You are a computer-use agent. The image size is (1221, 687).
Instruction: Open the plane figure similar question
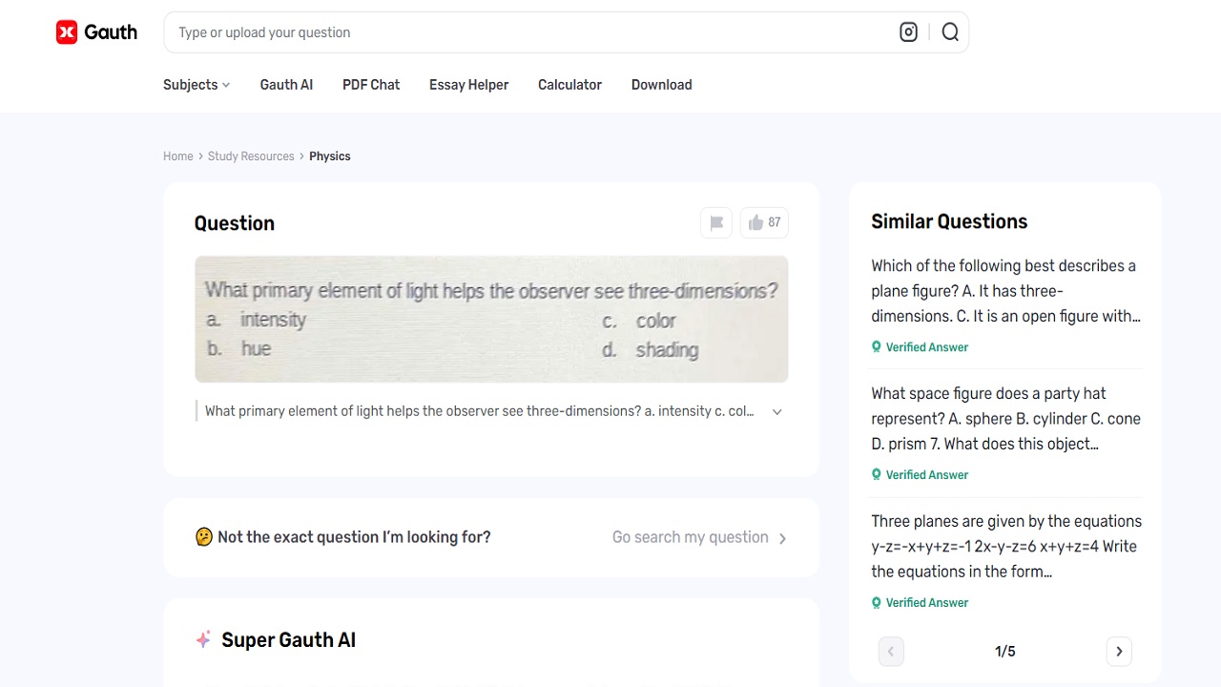point(1004,290)
